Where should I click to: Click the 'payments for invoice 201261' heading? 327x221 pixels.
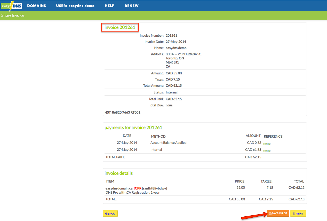133,127
